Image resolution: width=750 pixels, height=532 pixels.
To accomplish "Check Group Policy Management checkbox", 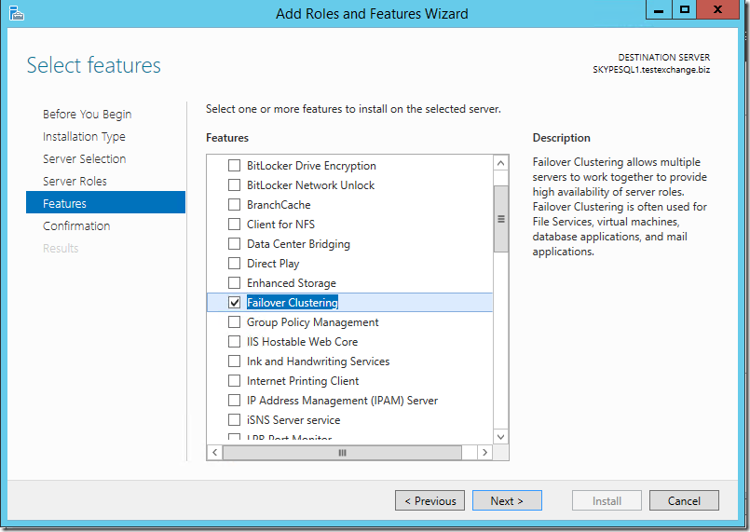I will click(x=235, y=322).
